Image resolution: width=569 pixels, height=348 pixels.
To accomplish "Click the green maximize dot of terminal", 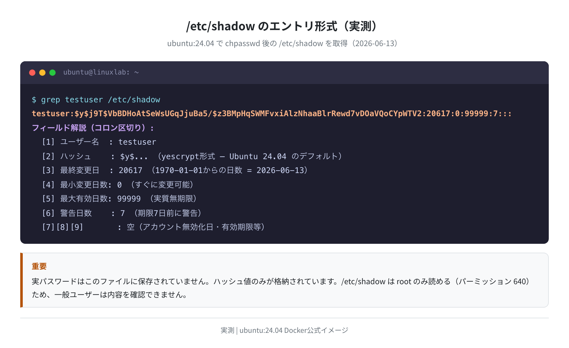I will point(52,73).
